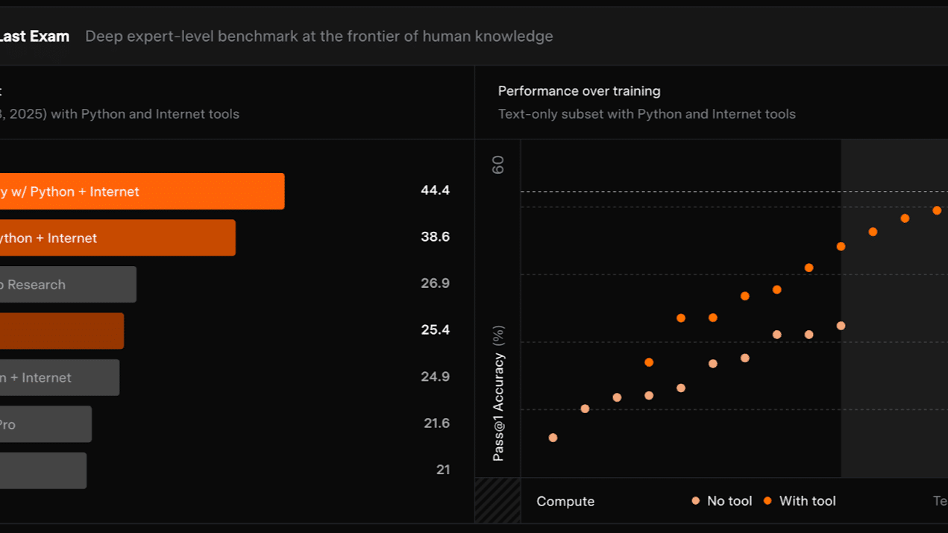Select the bottom gray bar scoring 21
The height and width of the screenshot is (533, 948).
click(43, 471)
